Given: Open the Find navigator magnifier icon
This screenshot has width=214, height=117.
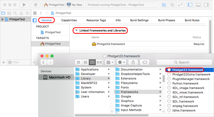Looking at the screenshot, I should [15, 13].
